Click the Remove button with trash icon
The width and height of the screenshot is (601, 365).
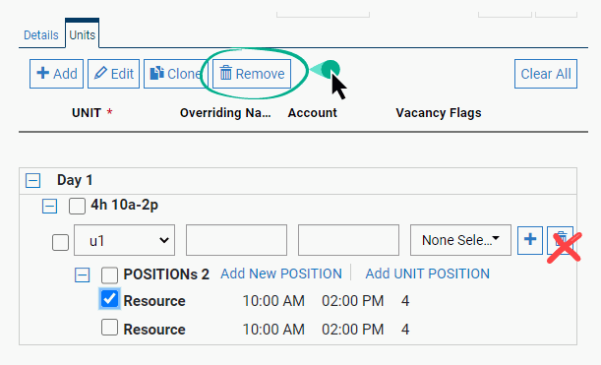coord(252,74)
